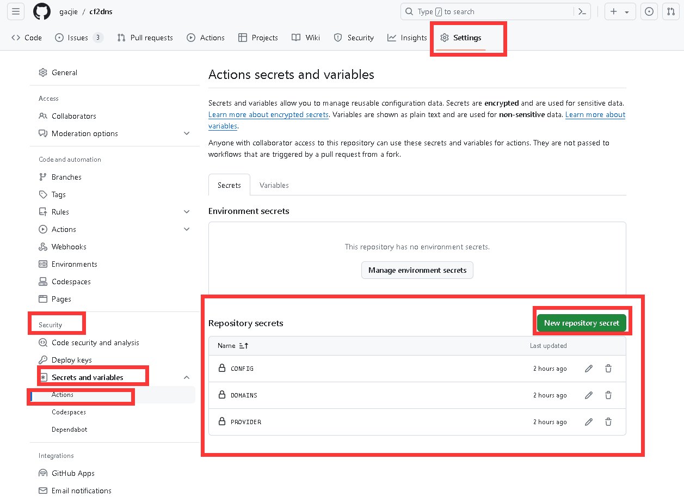Edit the DOMAINS secret pencil icon
This screenshot has width=684, height=502.
click(x=588, y=395)
